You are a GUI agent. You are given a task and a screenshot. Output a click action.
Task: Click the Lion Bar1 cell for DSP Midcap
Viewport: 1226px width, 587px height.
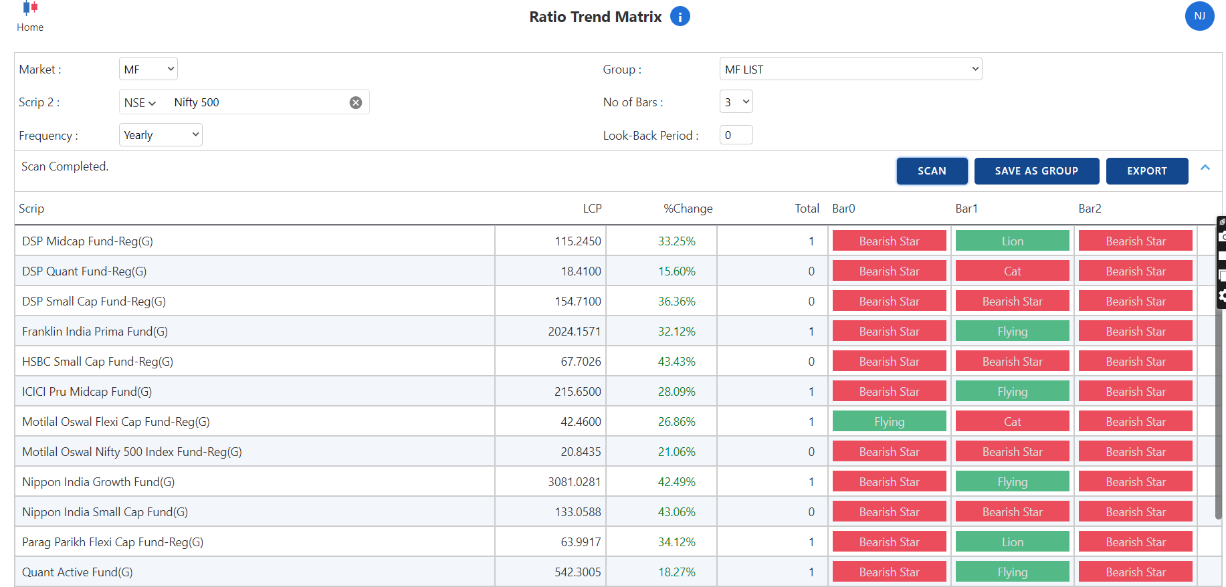point(1013,241)
